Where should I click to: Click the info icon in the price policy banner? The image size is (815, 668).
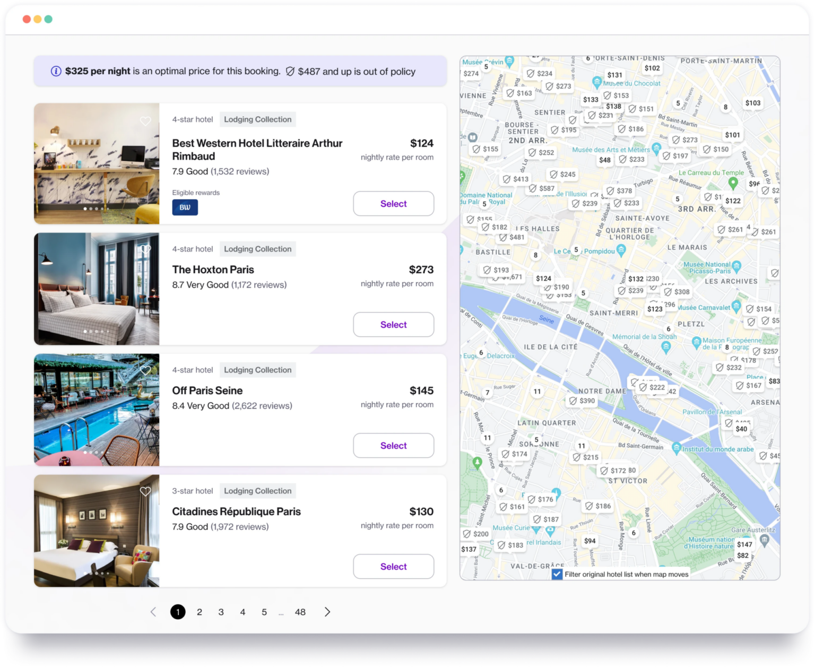(55, 71)
